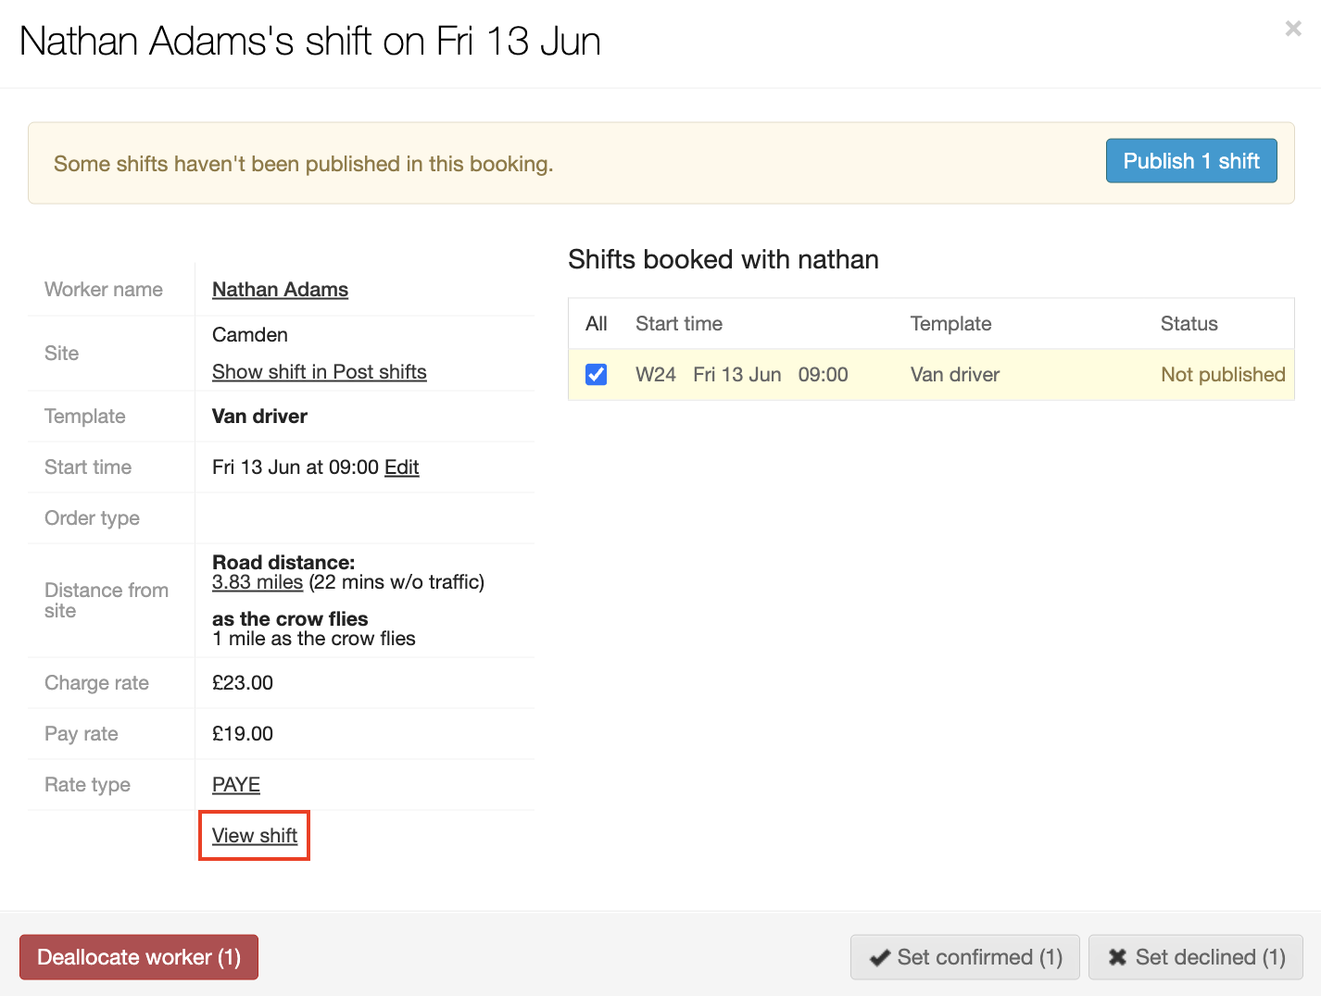Click the Status column header

(1189, 324)
